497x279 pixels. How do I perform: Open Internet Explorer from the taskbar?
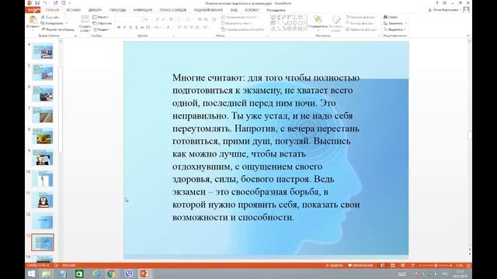[x=96, y=274]
